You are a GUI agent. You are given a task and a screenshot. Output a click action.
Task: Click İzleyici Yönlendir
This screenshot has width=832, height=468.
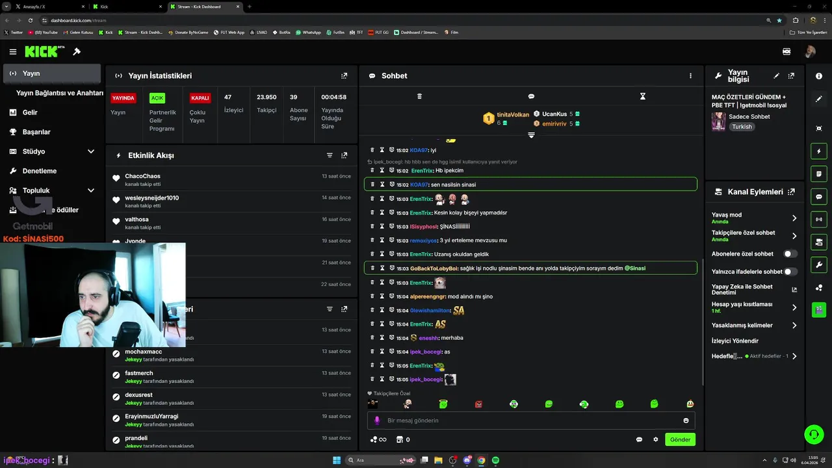(x=735, y=341)
